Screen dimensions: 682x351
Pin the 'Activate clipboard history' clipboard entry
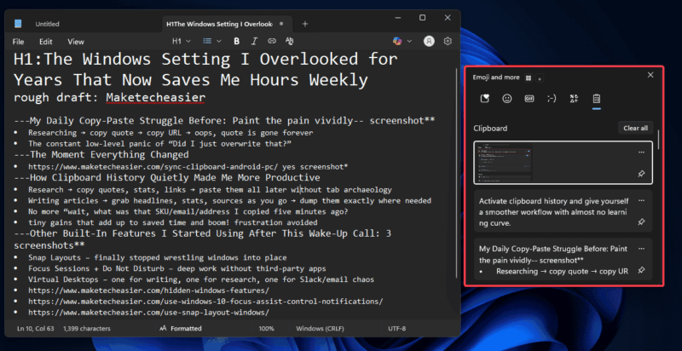tap(640, 223)
